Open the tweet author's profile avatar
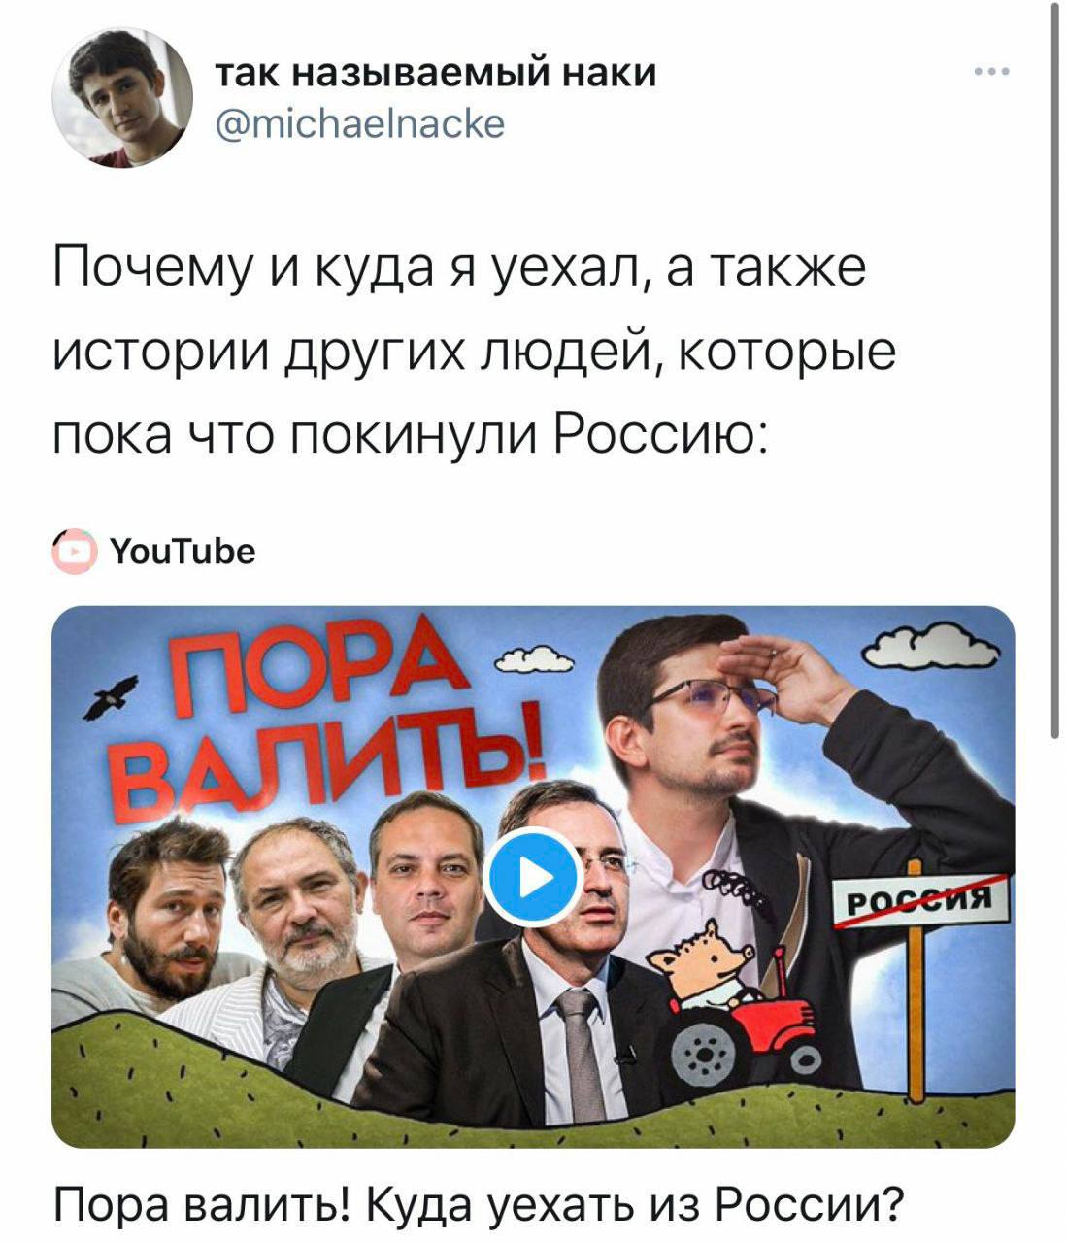 pos(122,97)
